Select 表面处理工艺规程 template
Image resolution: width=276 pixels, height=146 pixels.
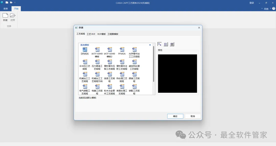click(122, 89)
